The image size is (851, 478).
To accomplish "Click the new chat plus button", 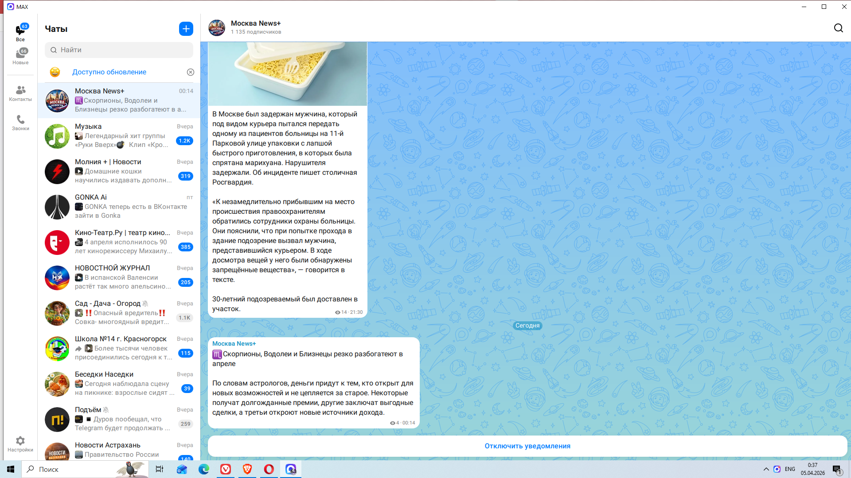I will point(186,29).
